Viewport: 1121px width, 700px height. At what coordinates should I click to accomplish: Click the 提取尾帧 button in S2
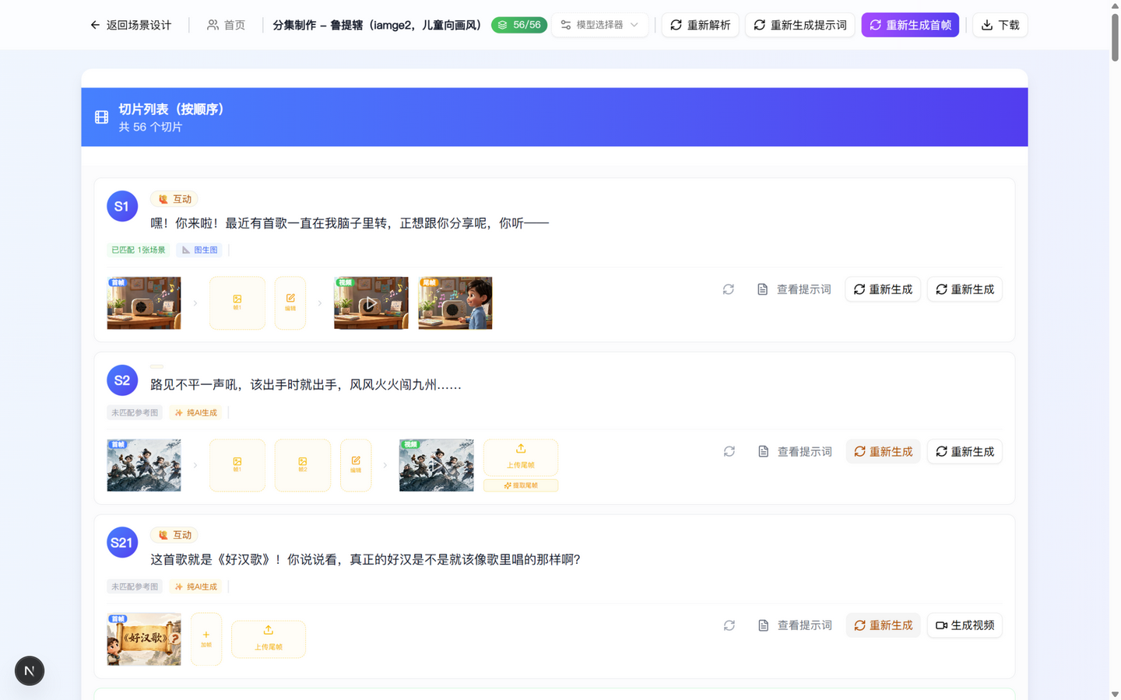[x=521, y=485]
